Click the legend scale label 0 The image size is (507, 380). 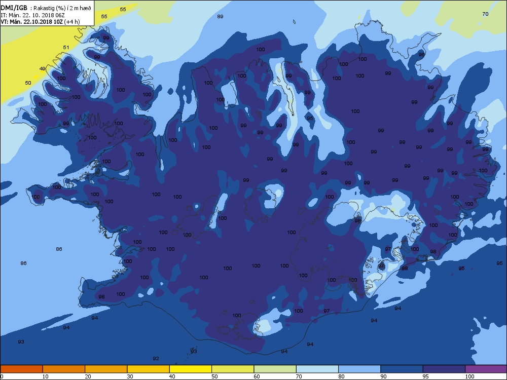tap(2, 376)
